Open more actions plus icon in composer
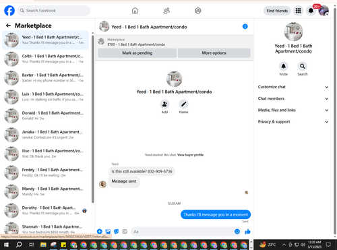337x250 pixels. pos(100,231)
